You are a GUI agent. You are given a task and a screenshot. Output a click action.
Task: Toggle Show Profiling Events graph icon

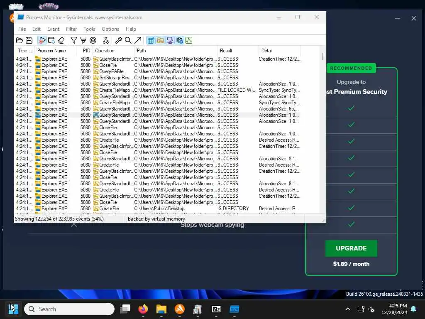click(189, 40)
